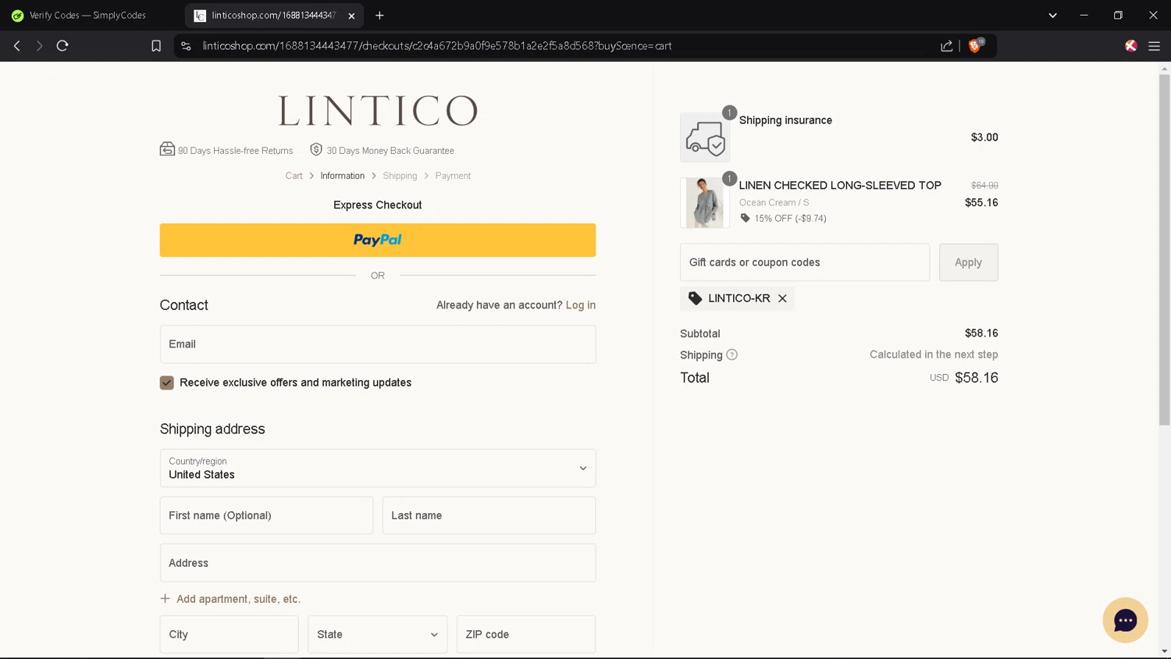
Task: Open the tab search chevron
Action: (x=1052, y=16)
